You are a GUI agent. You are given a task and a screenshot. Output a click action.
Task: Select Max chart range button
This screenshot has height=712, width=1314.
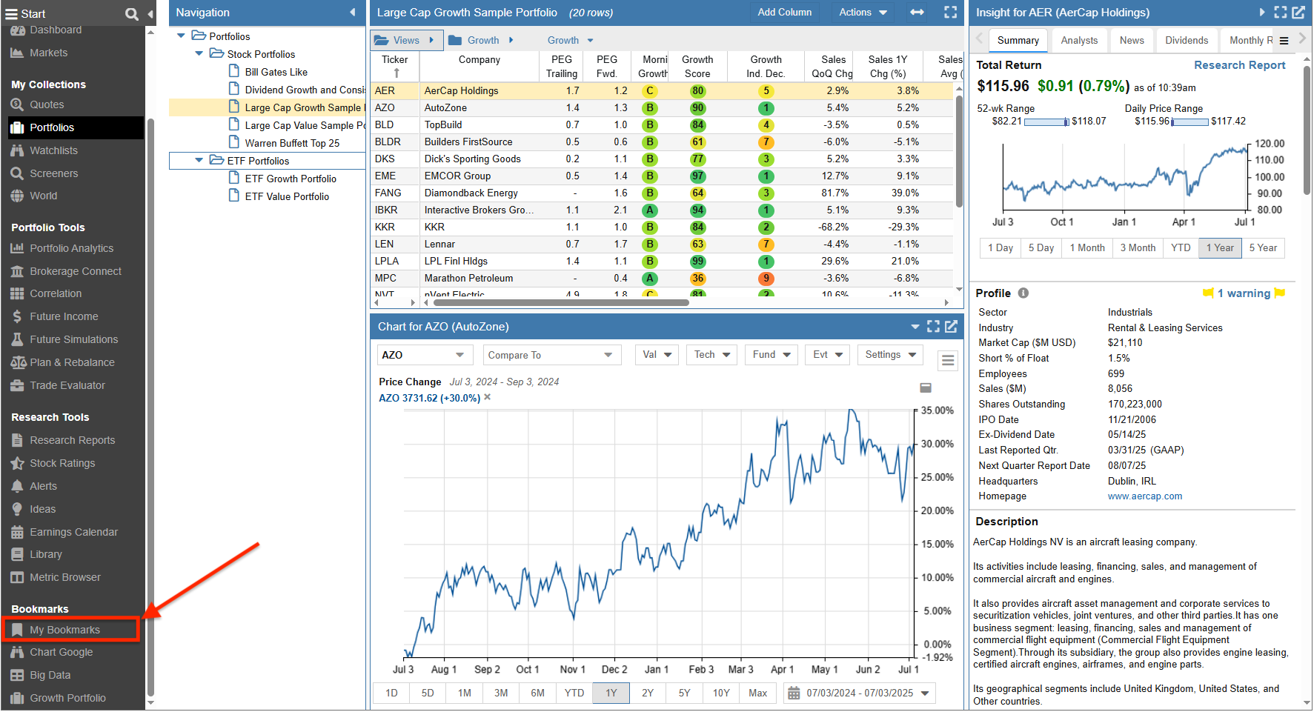757,693
